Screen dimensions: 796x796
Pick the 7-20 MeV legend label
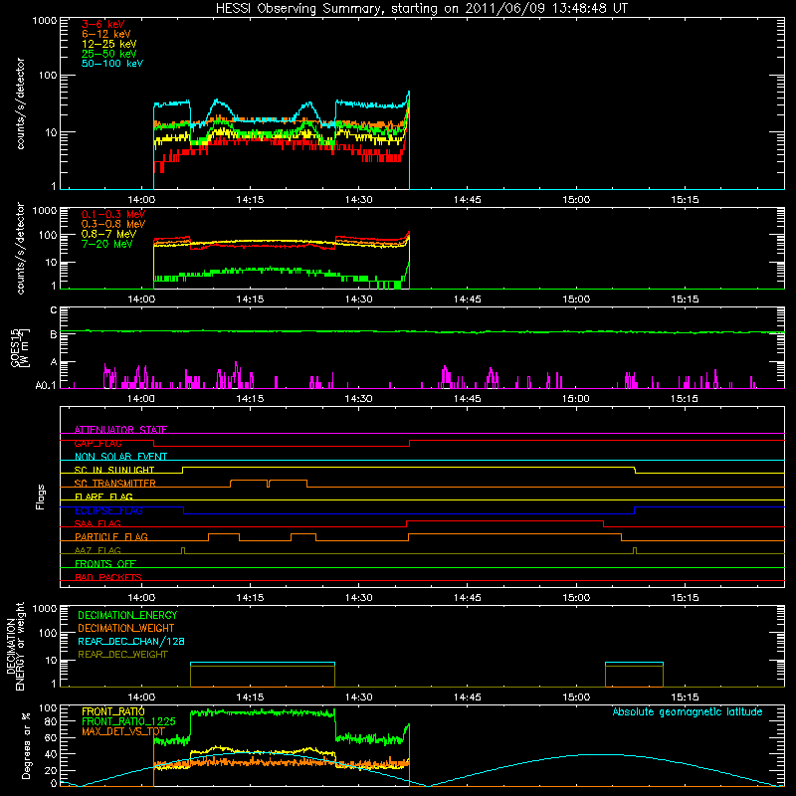tap(107, 244)
